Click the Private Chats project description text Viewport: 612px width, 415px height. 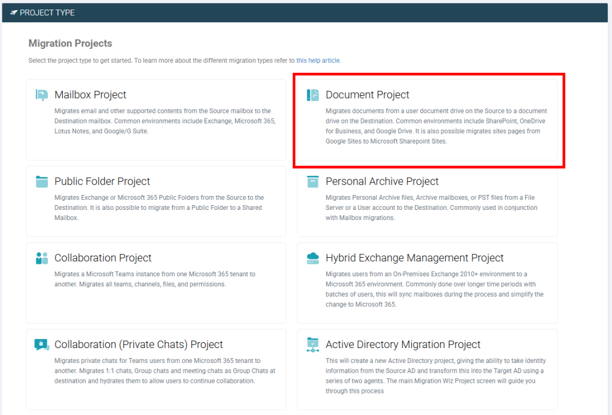(165, 371)
